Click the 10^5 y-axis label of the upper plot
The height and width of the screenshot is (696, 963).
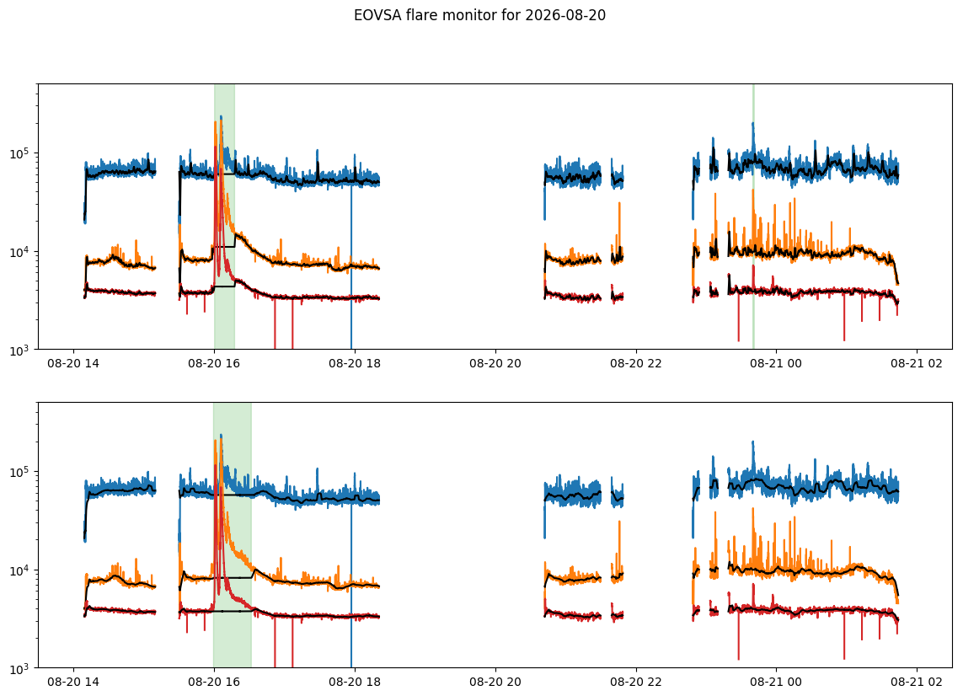[x=21, y=153]
